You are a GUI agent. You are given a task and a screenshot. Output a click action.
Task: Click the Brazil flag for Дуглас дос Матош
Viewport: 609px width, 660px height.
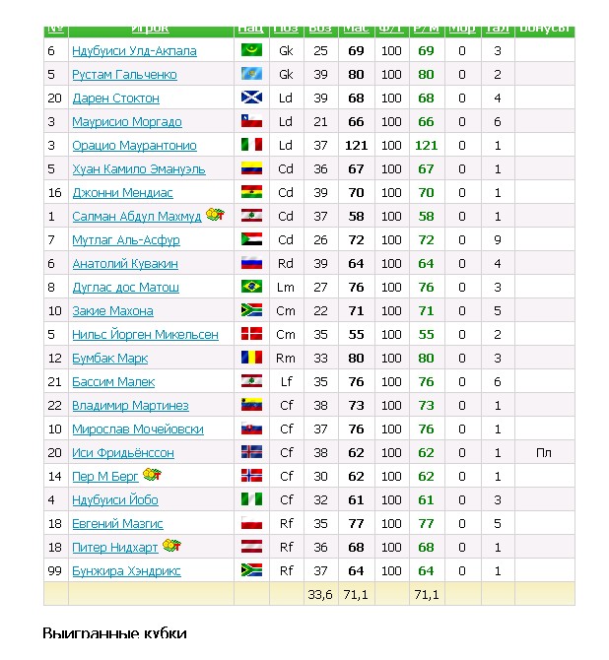pyautogui.click(x=251, y=287)
